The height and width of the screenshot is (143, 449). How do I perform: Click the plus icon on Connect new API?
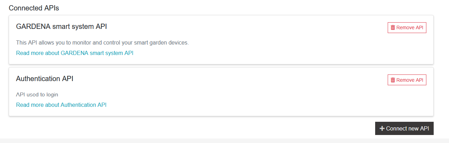pos(382,128)
